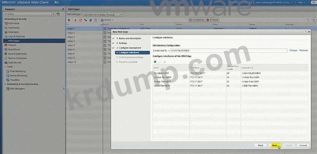Open the navigator history clock icon
The height and width of the screenshot is (154, 317).
58,14
